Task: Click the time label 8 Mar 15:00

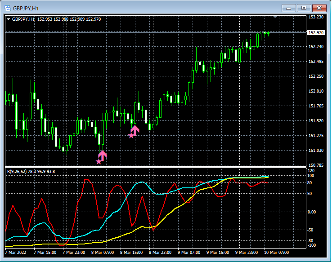Action: (x=131, y=253)
